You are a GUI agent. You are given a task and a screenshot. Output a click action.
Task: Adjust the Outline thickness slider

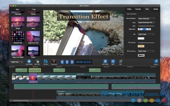tap(146, 43)
